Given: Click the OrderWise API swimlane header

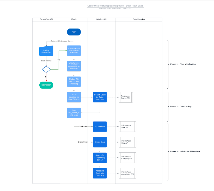Looking at the screenshot, I should pos(46,19).
